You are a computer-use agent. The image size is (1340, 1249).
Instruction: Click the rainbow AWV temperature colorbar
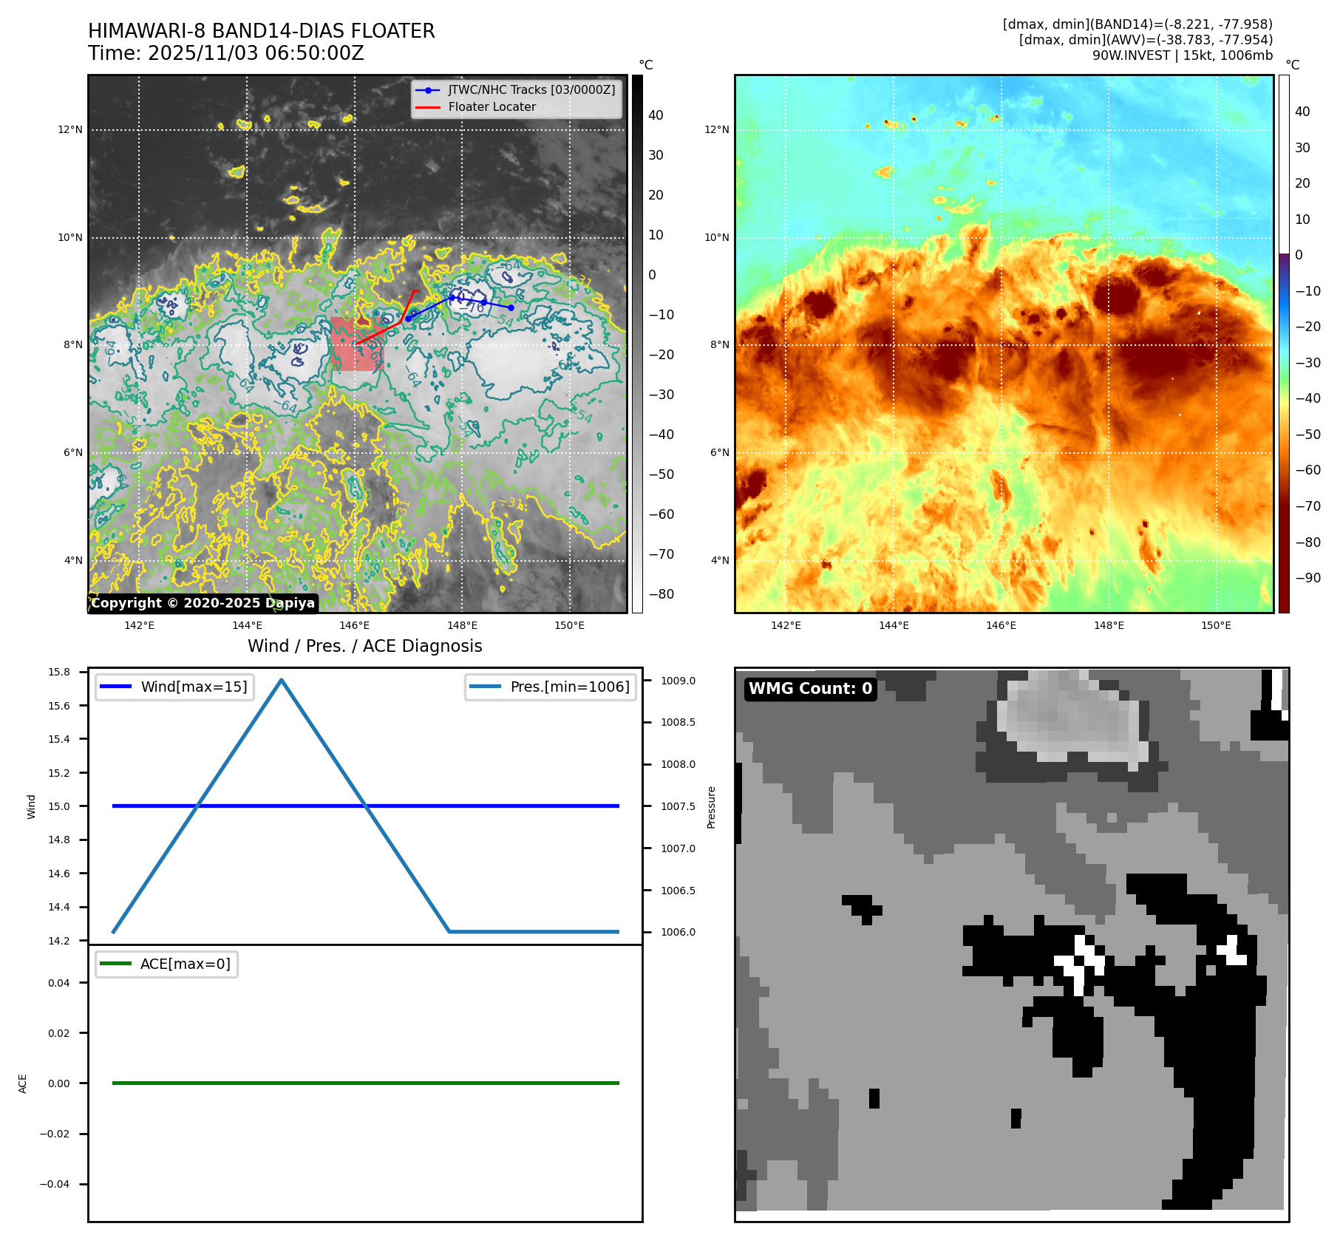point(1284,344)
